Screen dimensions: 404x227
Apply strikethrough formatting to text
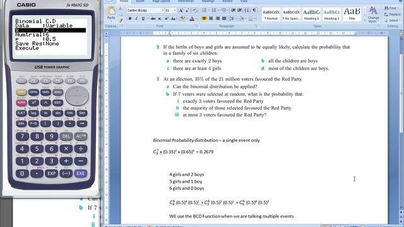[153, 18]
